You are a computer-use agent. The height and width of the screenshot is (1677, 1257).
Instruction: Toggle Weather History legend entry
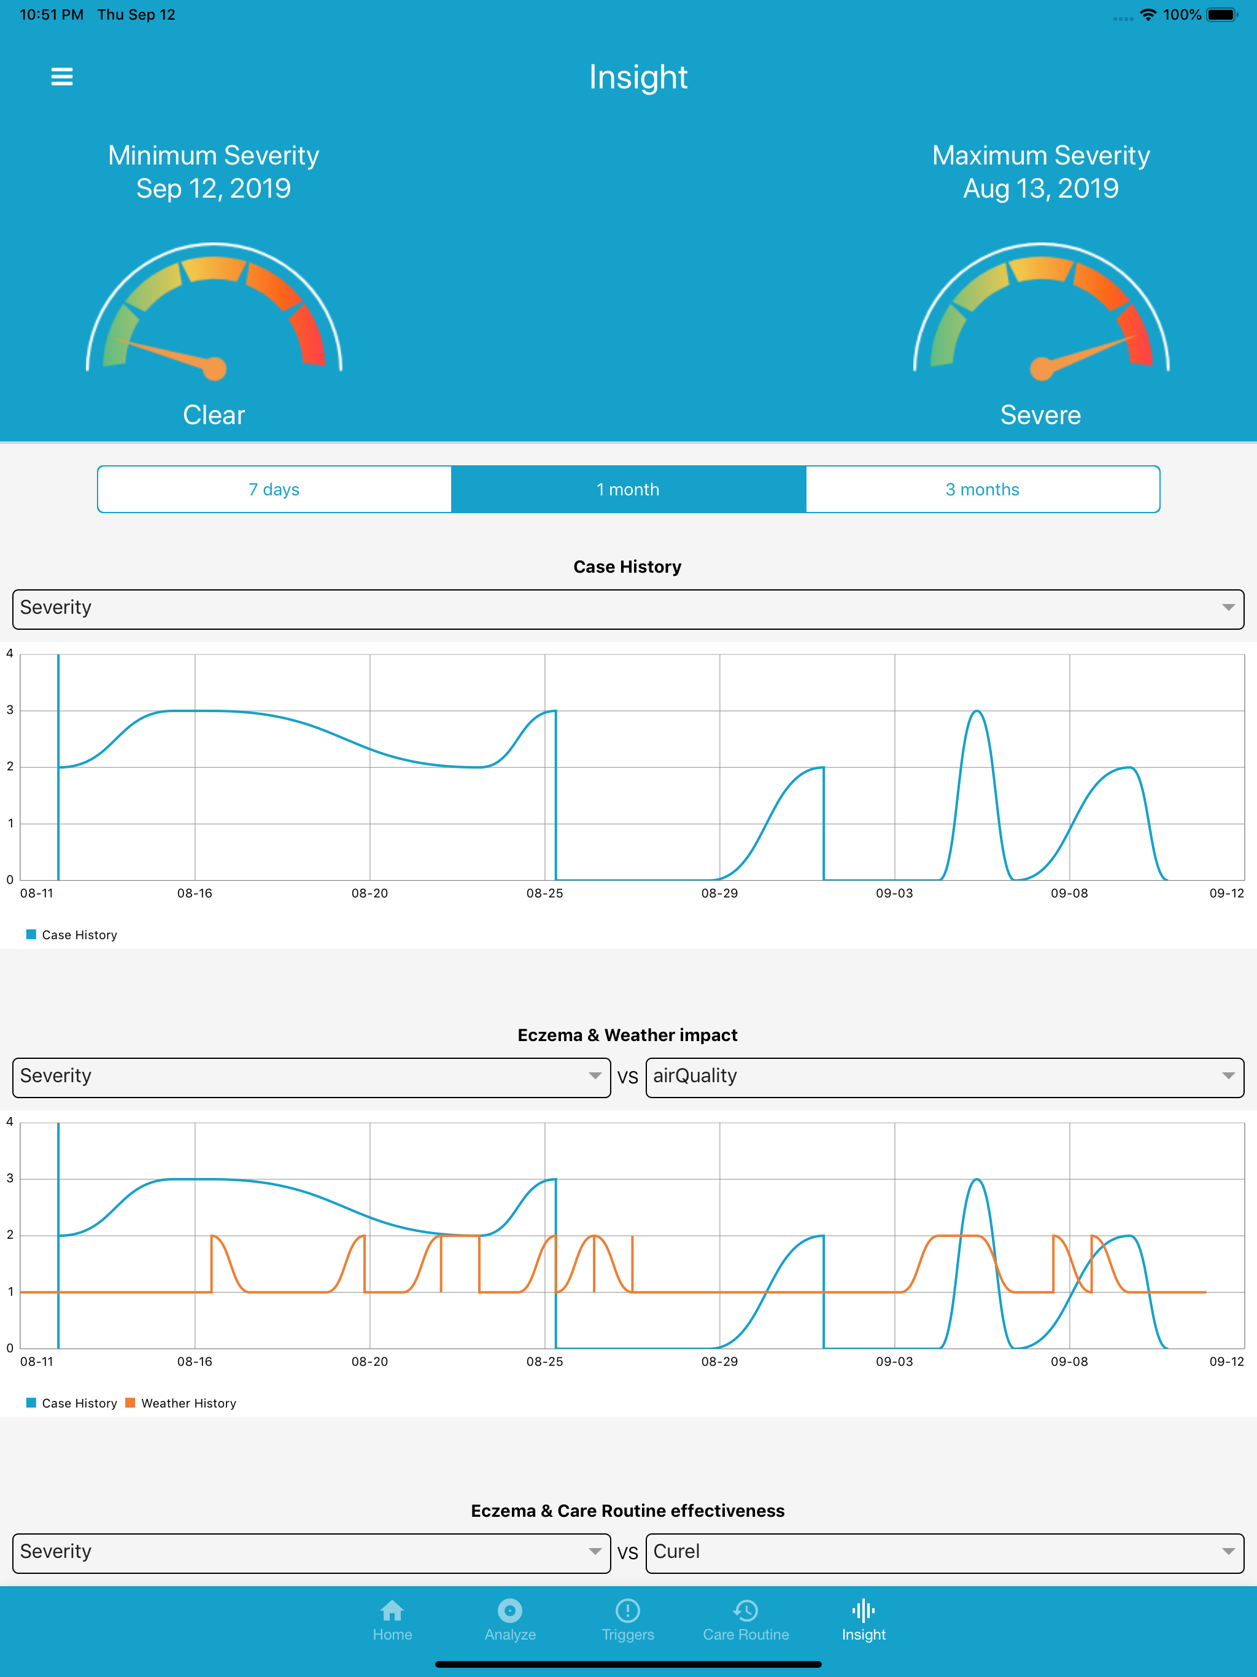click(181, 1403)
